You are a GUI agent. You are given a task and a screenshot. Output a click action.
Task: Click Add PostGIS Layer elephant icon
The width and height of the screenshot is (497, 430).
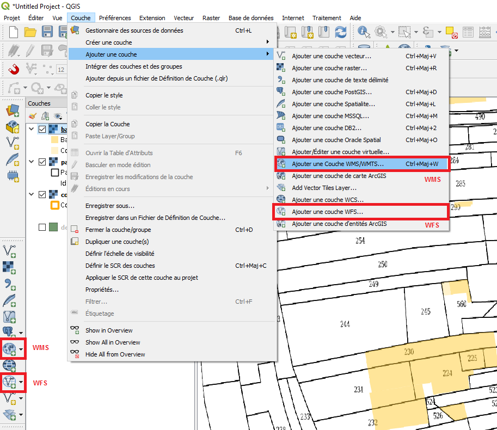tap(9, 332)
